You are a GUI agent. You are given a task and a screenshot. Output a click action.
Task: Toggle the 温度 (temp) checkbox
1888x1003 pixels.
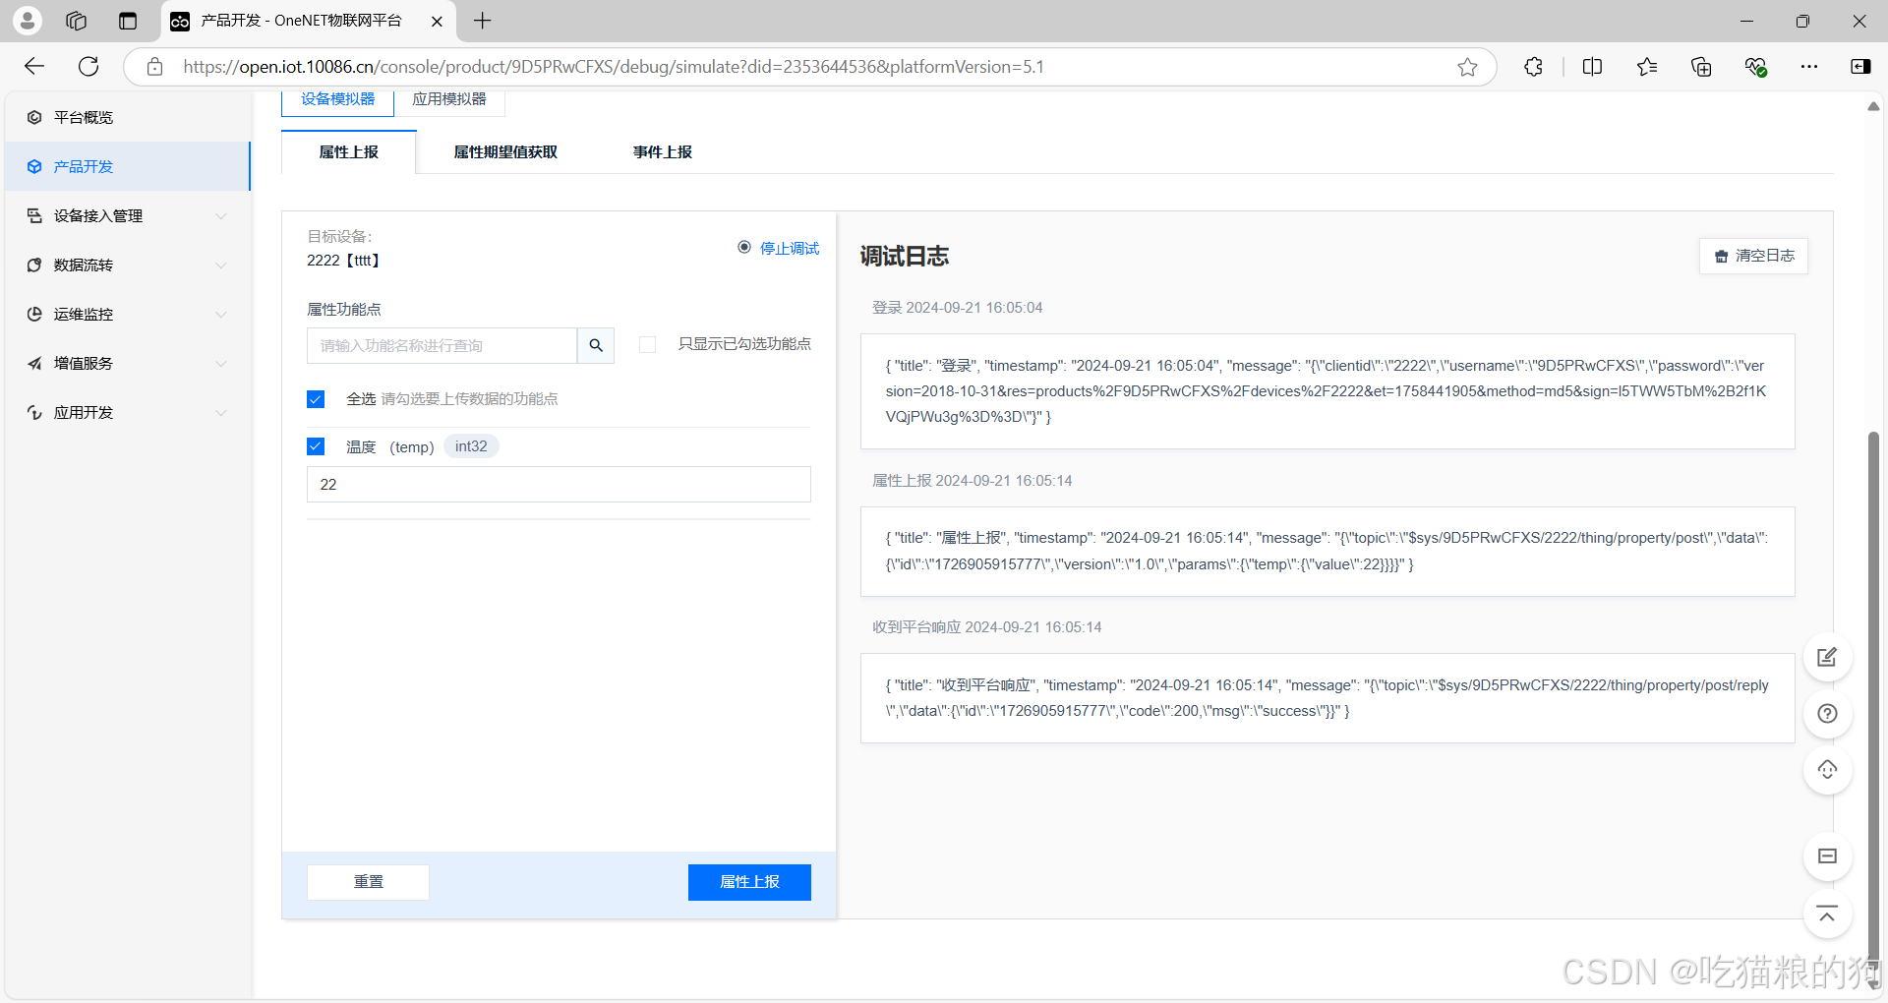point(316,446)
